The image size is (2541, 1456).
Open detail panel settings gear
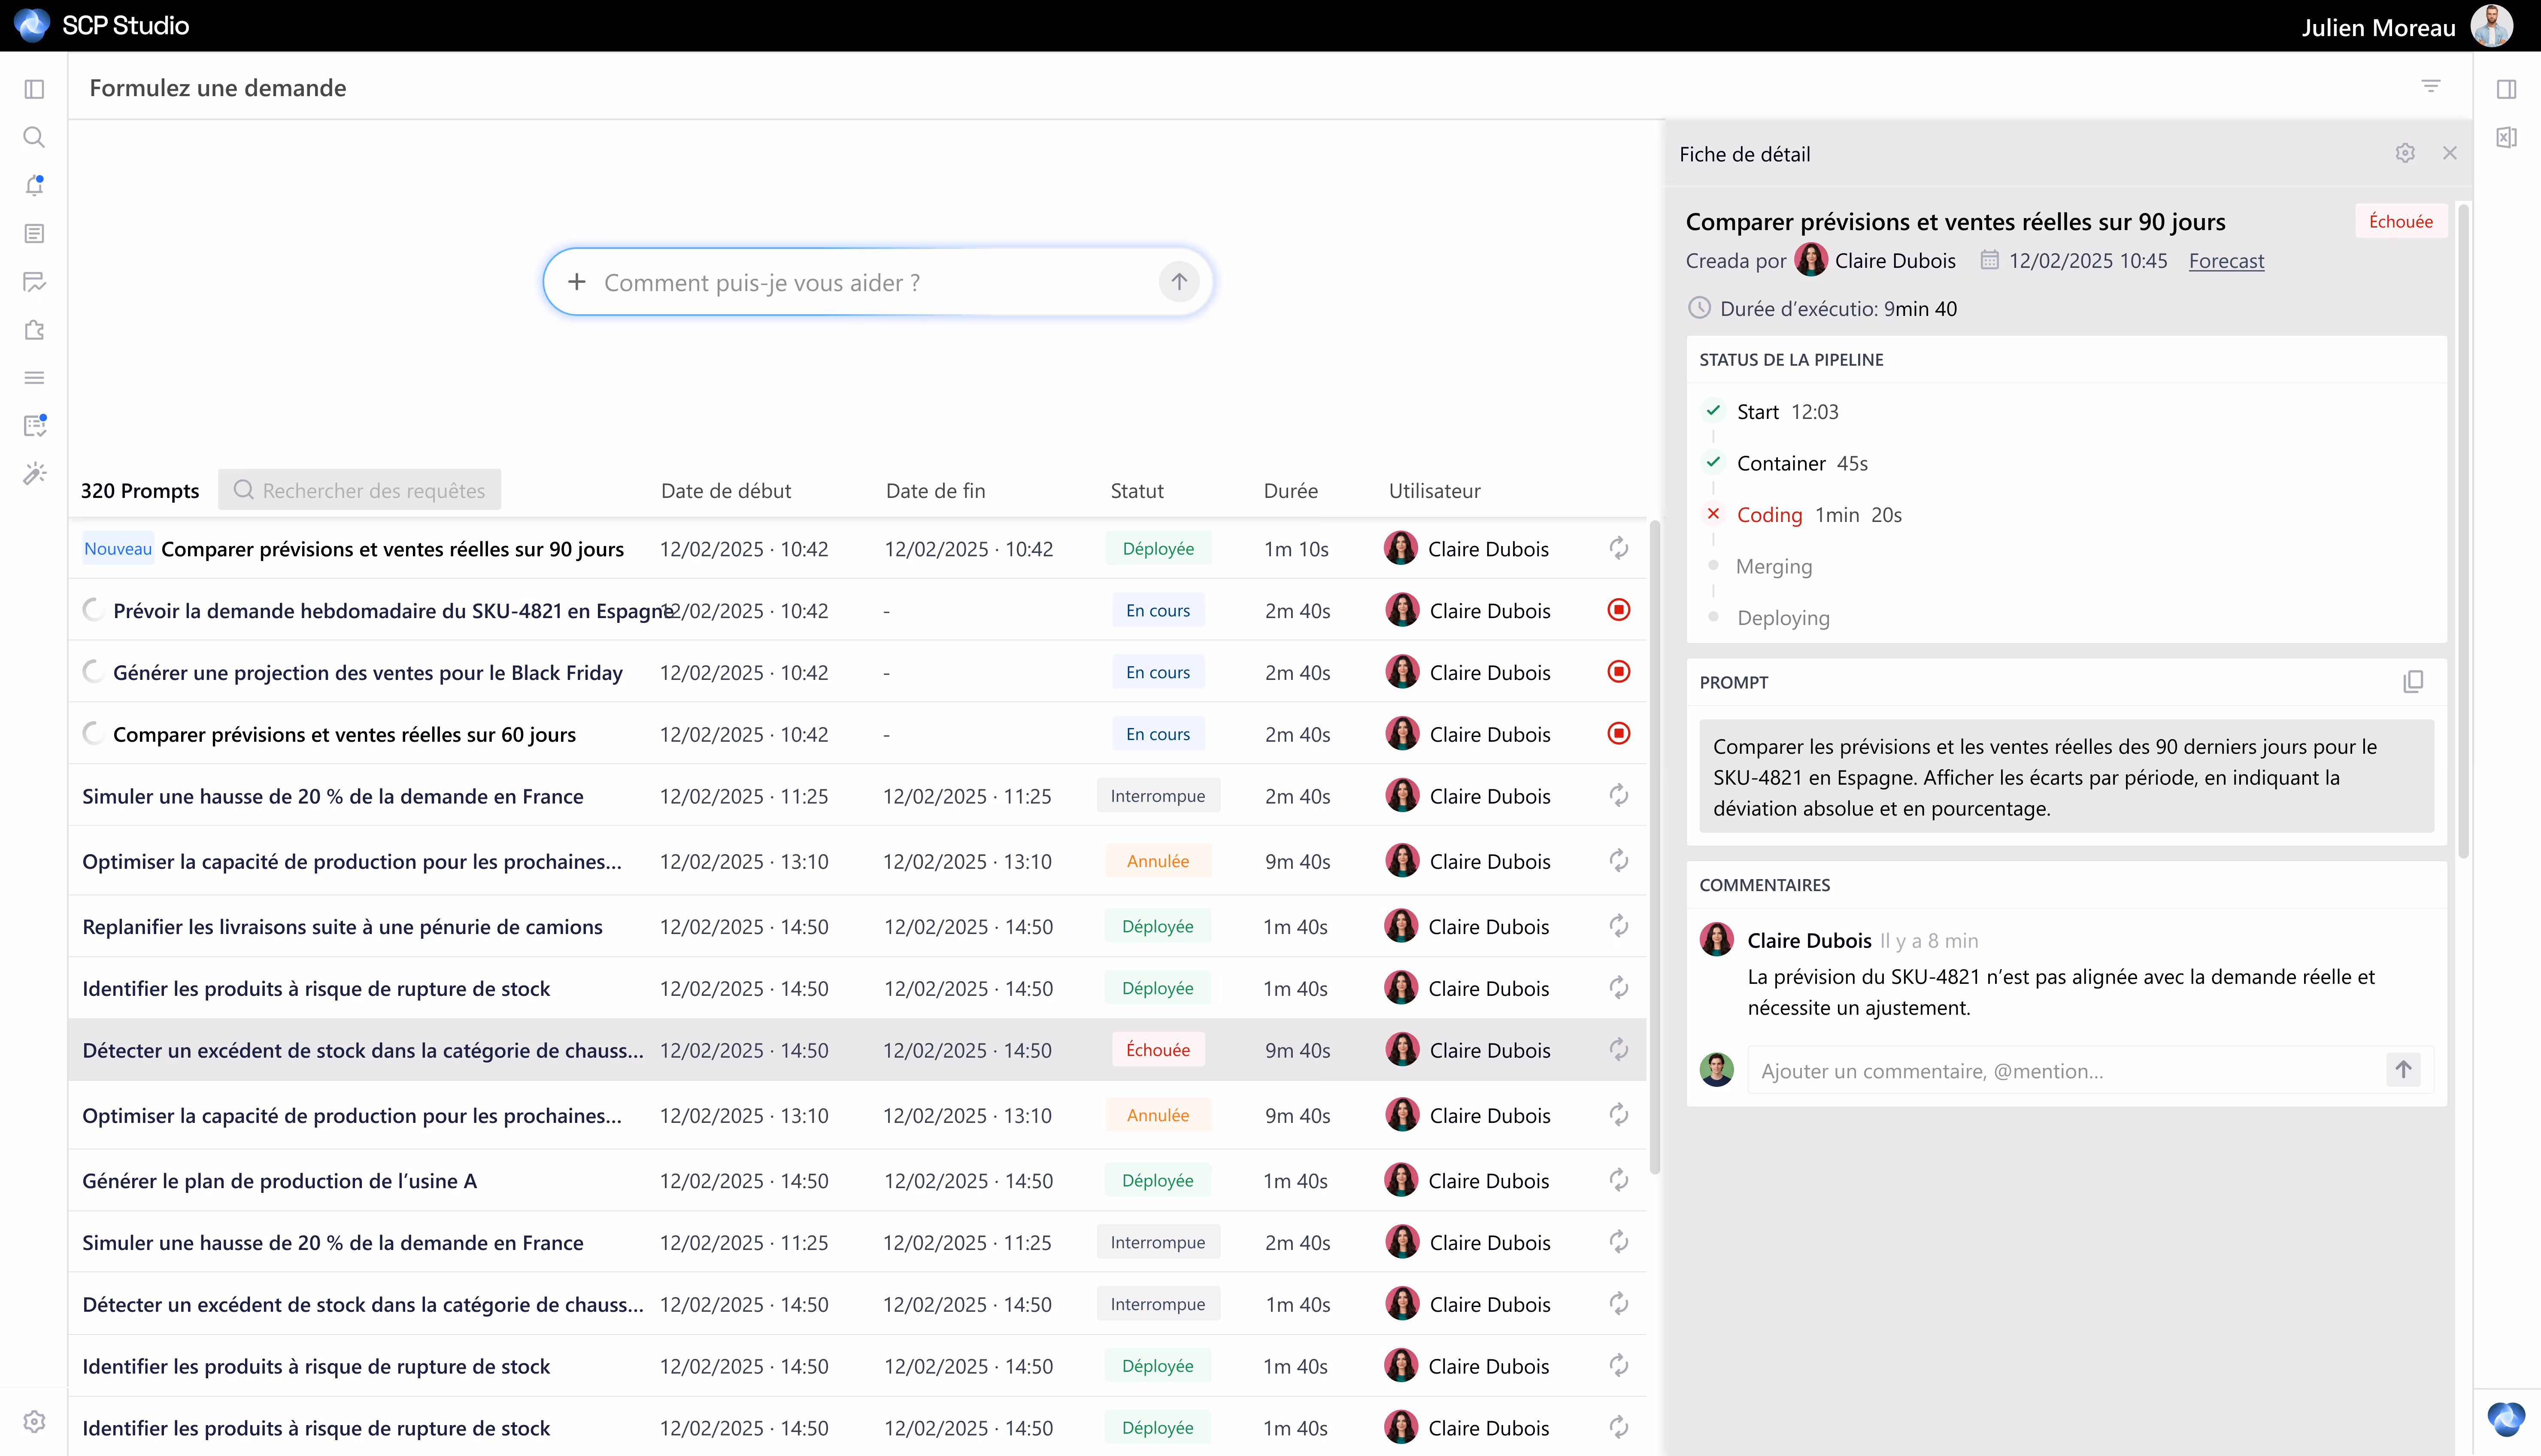click(x=2404, y=153)
